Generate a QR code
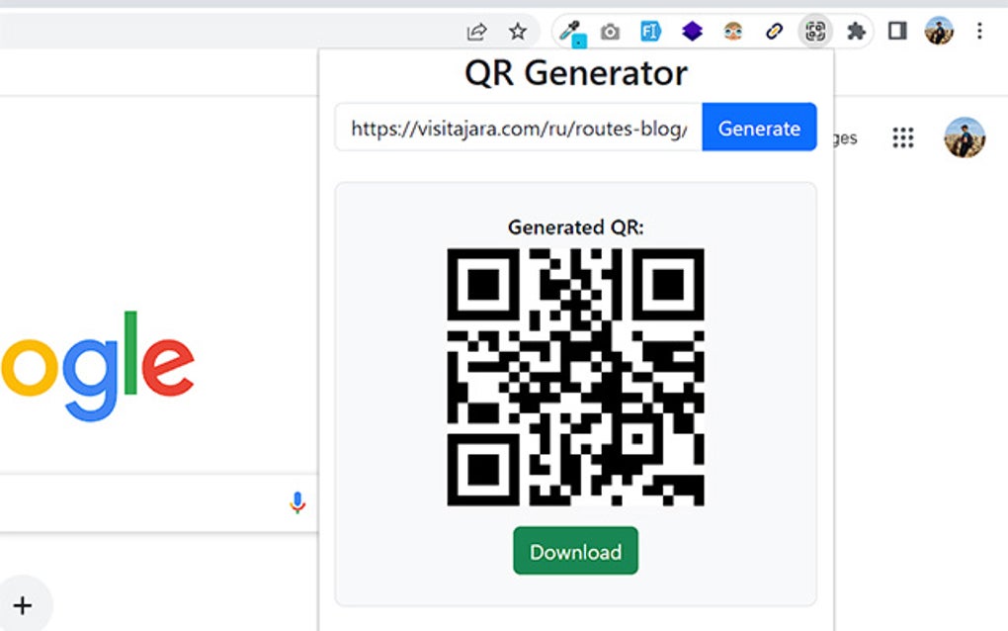The image size is (1008, 631). click(759, 128)
